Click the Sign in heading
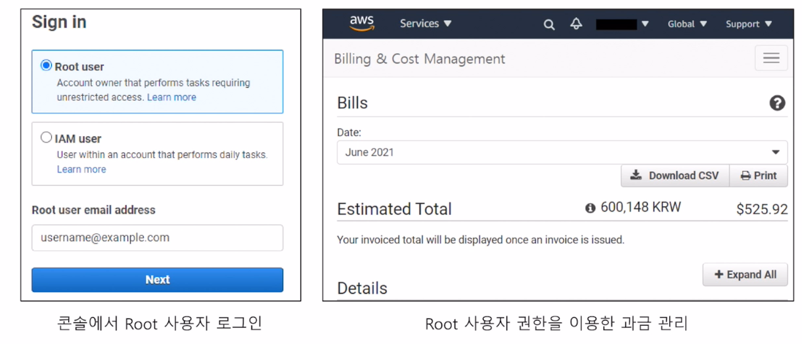 pyautogui.click(x=59, y=22)
